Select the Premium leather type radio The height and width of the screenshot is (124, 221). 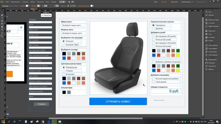(x=64, y=41)
